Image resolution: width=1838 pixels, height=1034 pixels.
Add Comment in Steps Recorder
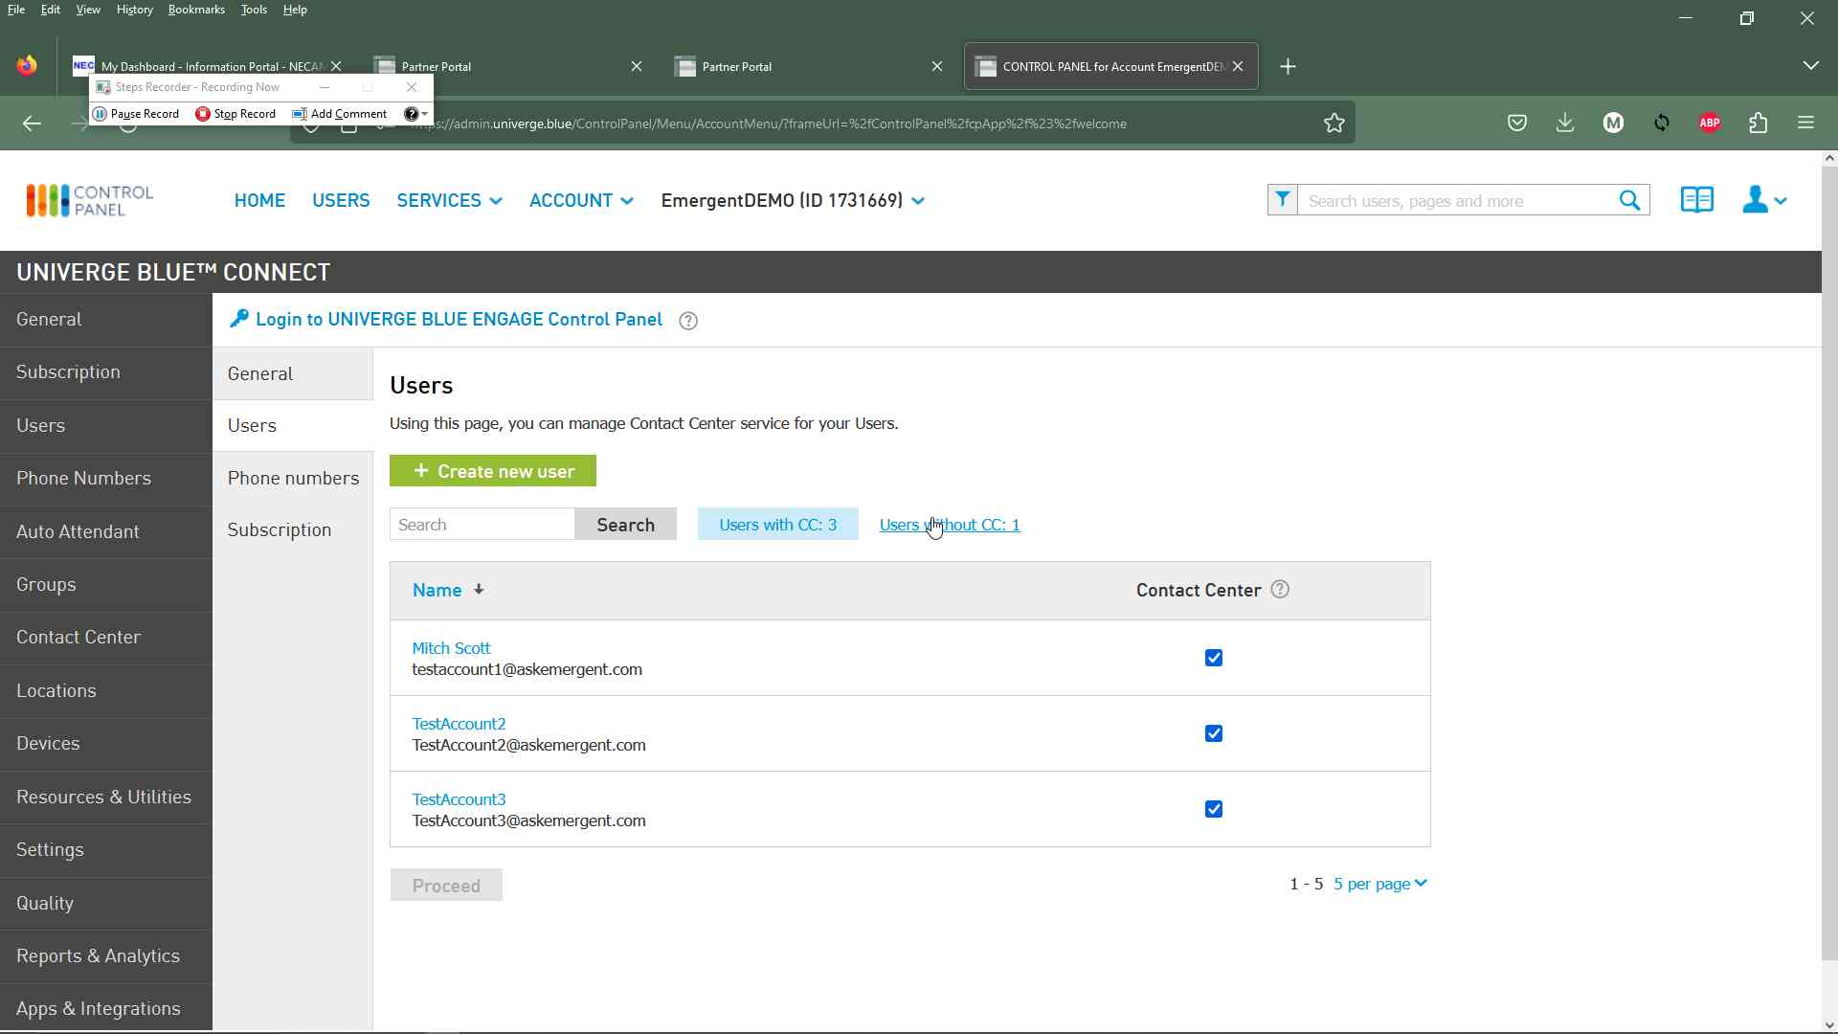(x=340, y=113)
